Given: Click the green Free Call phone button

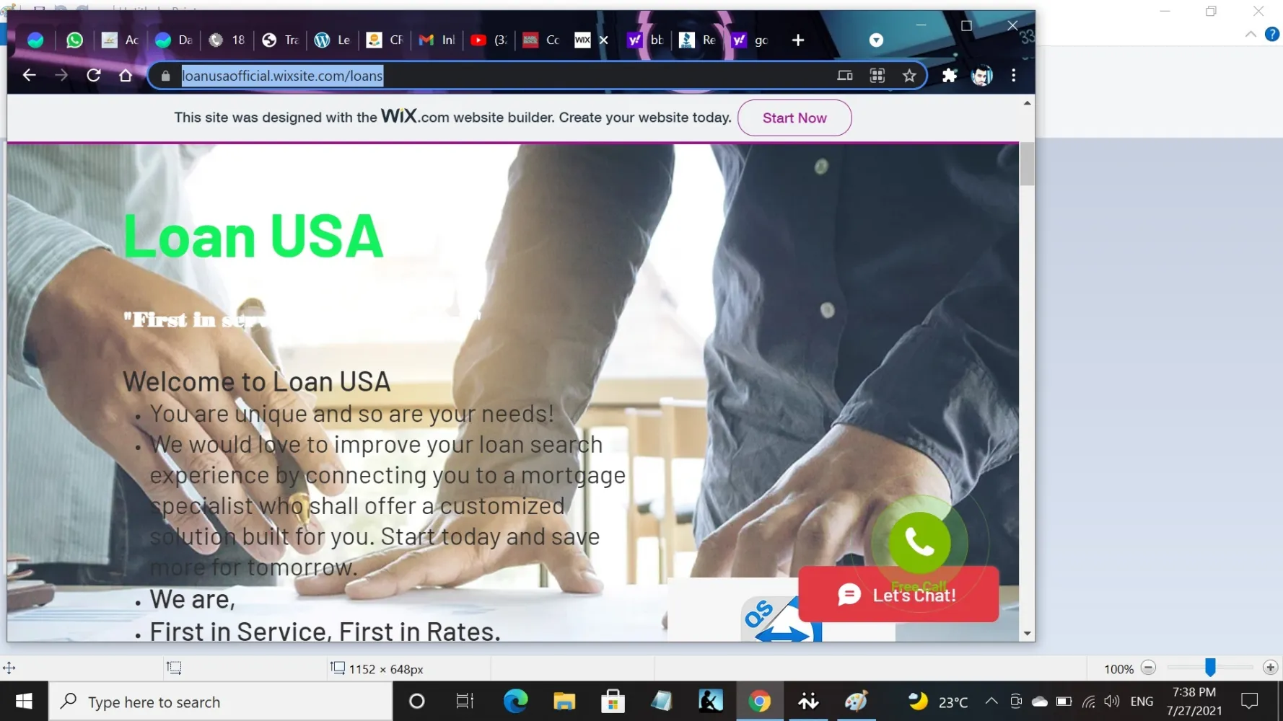Looking at the screenshot, I should coord(919,542).
